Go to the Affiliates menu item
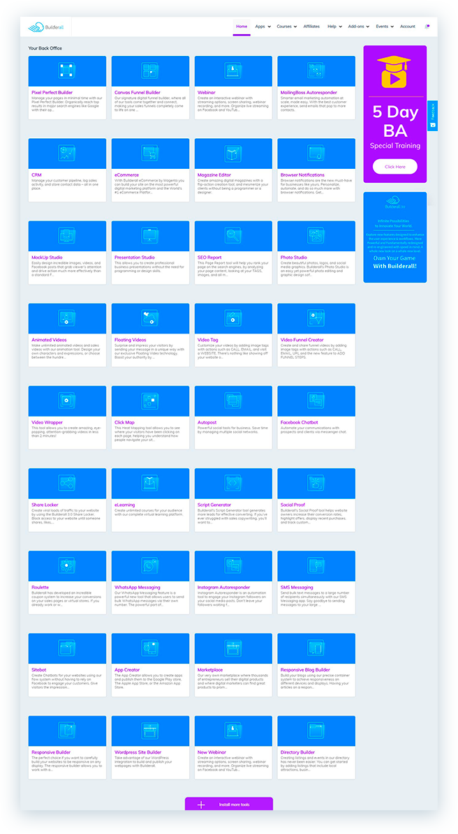 [x=311, y=26]
